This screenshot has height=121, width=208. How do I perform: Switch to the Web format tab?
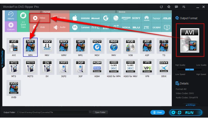click(x=39, y=27)
